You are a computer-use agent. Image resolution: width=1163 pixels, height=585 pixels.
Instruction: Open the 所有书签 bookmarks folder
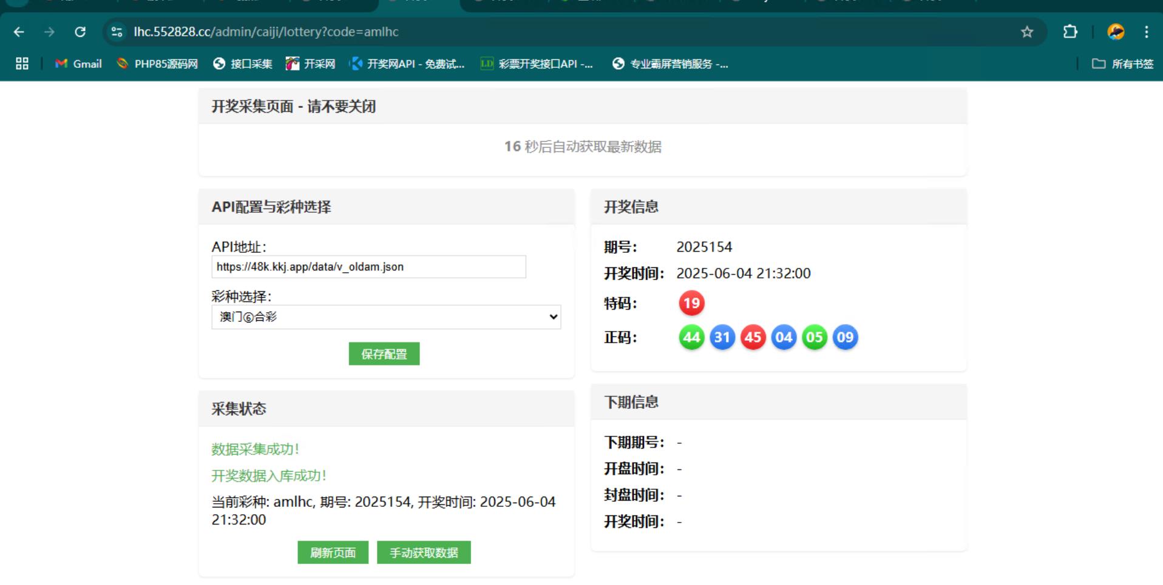coord(1122,64)
